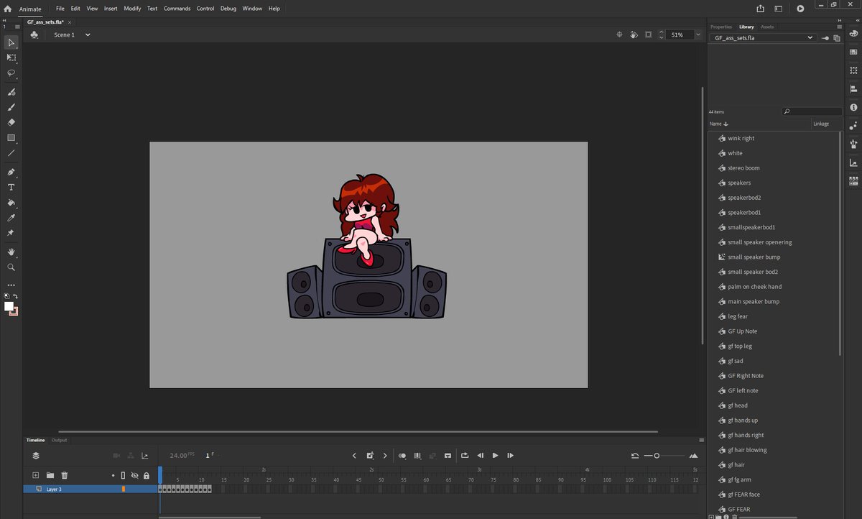The height and width of the screenshot is (519, 862).
Task: Switch to the Properties panel tab
Action: pyautogui.click(x=721, y=27)
